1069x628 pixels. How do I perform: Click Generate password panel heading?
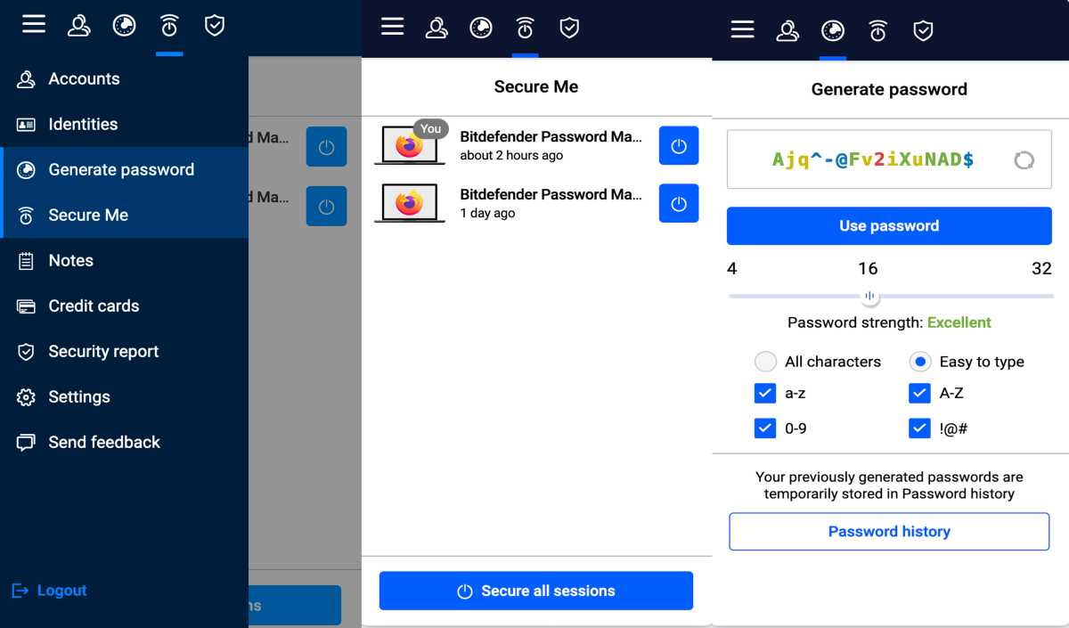[x=889, y=89]
